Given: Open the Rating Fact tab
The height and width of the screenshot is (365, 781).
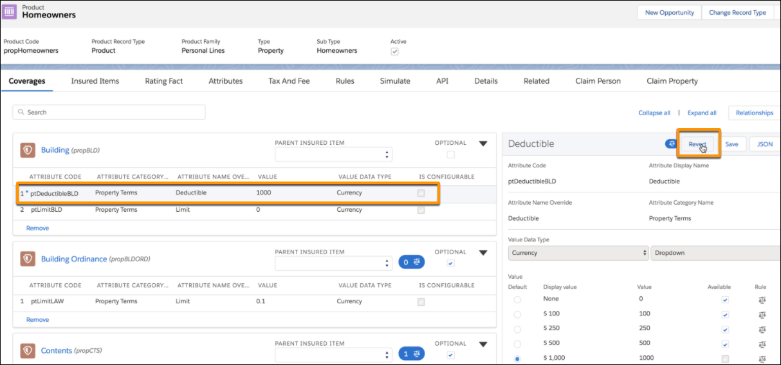Looking at the screenshot, I should pos(163,81).
